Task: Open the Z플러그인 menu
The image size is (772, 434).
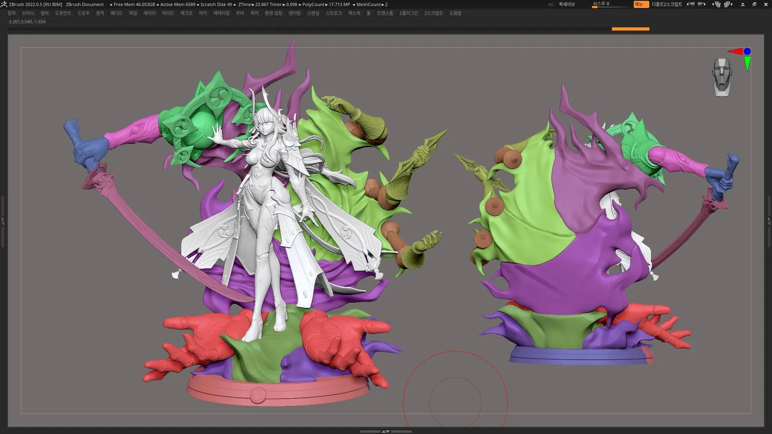Action: point(409,13)
